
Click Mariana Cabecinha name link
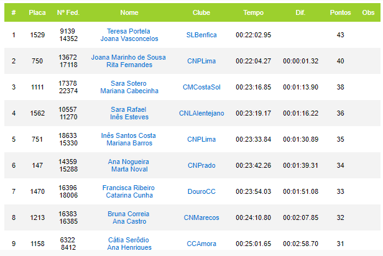point(129,91)
